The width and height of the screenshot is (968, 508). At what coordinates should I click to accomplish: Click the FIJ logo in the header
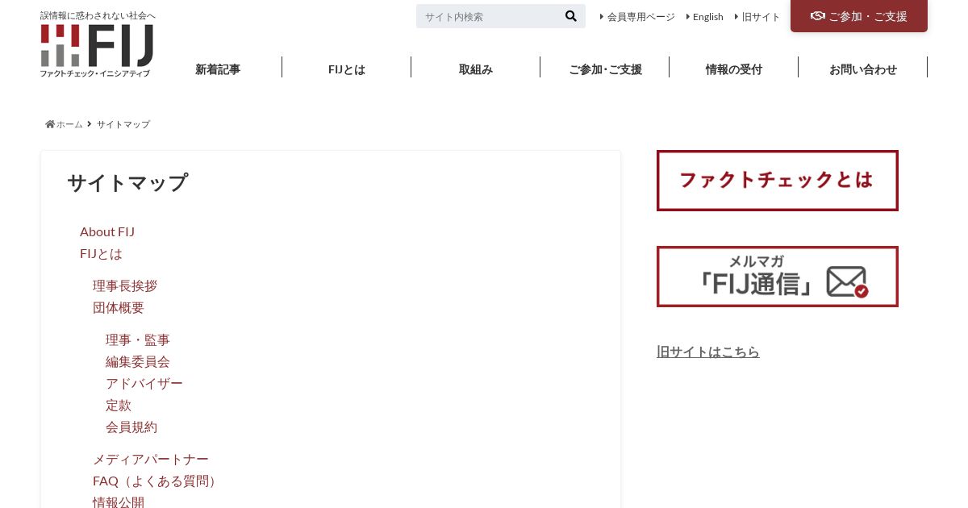(x=97, y=50)
